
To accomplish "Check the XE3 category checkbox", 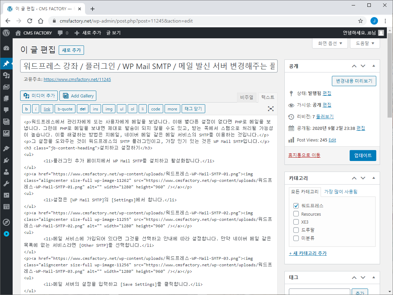I will (x=296, y=222).
